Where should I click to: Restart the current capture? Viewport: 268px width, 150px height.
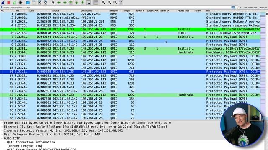[15, 2]
